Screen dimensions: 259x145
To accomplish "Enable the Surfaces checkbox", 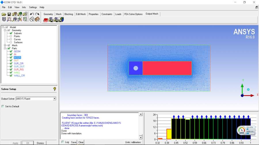I will click(x=11, y=42).
